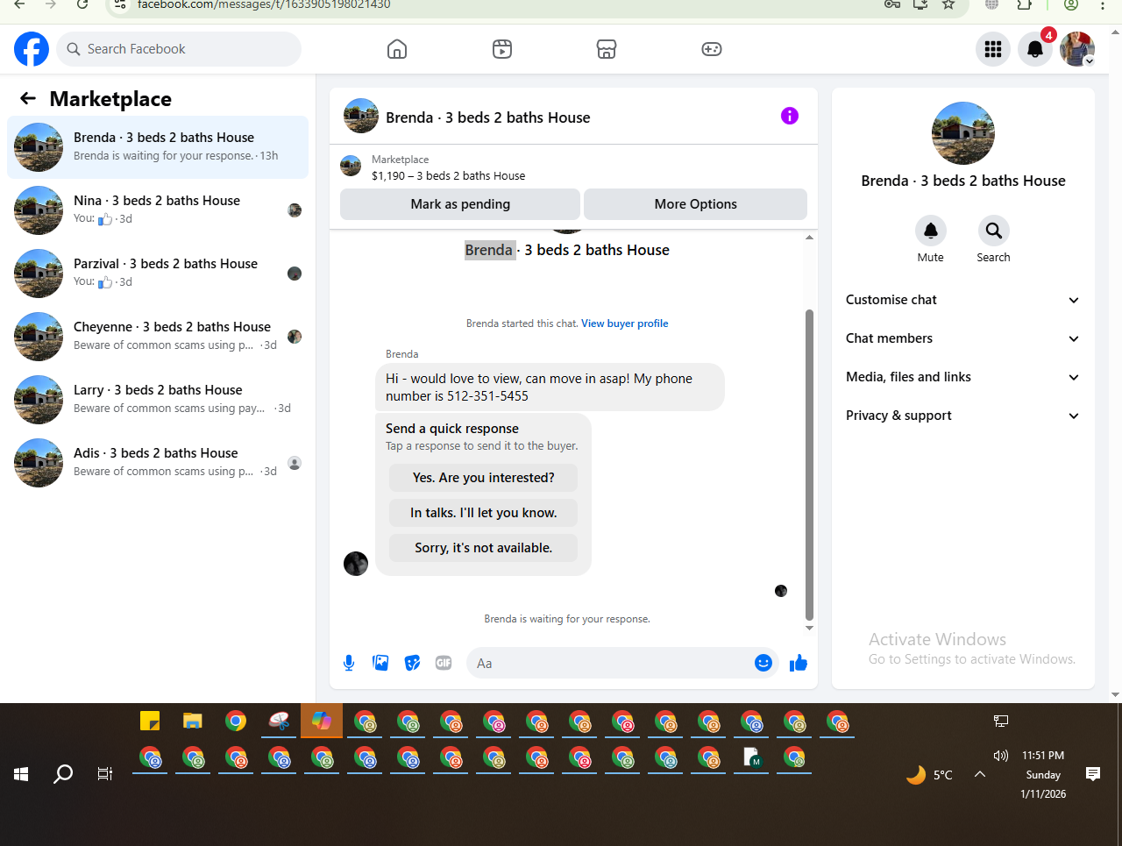Open conversation information purple icon
Image resolution: width=1122 pixels, height=846 pixels.
coord(790,116)
